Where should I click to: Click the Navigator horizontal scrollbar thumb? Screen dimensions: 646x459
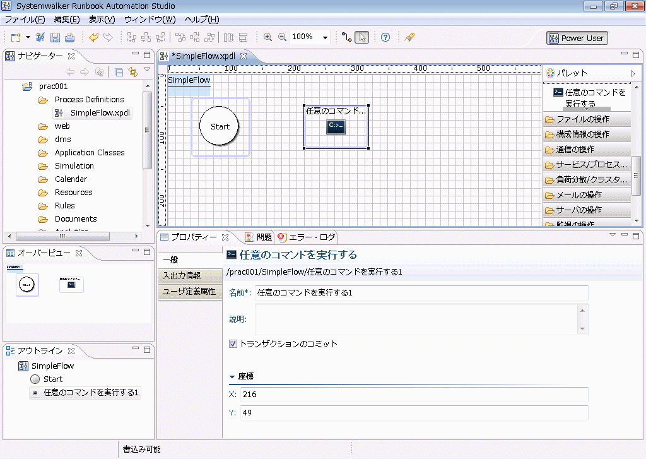tap(62, 236)
